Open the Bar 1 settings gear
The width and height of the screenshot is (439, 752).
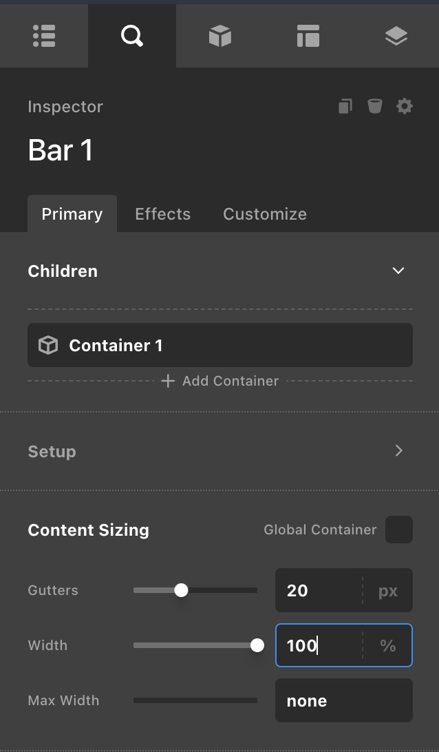(405, 106)
